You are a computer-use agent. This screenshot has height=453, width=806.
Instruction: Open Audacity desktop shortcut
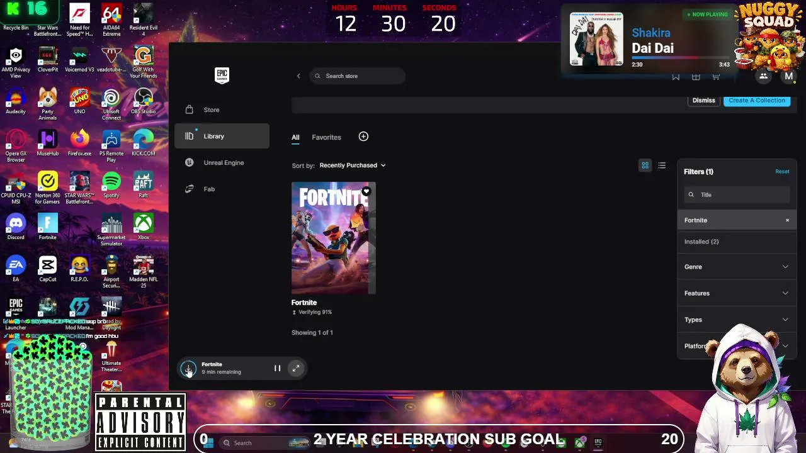[x=16, y=102]
